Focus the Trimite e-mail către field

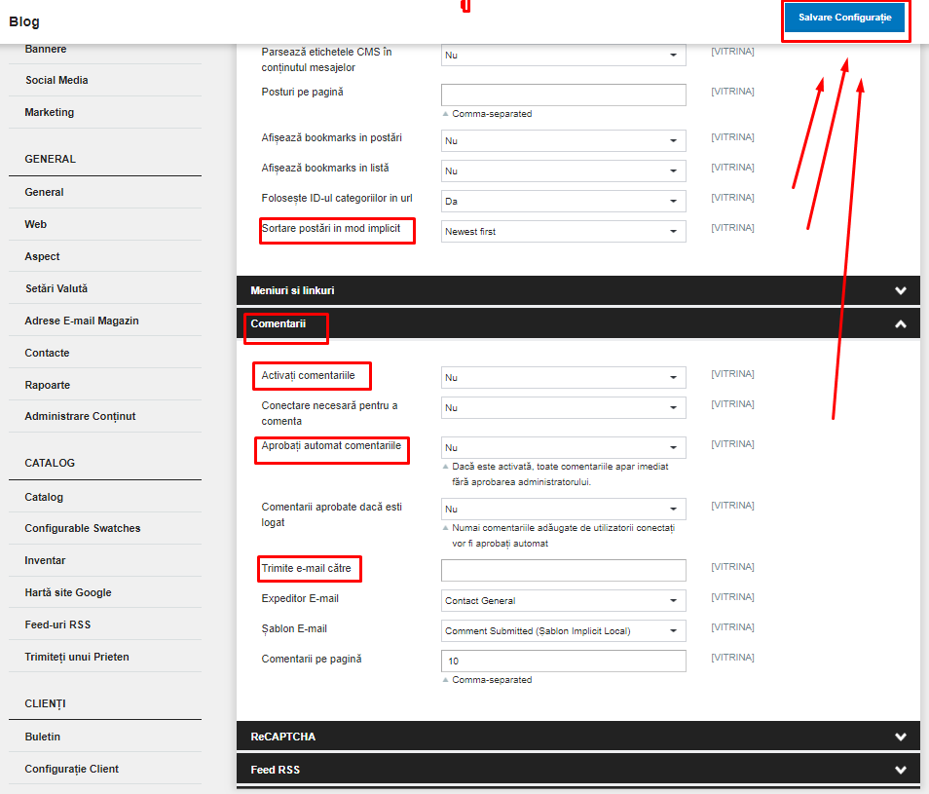pyautogui.click(x=564, y=571)
